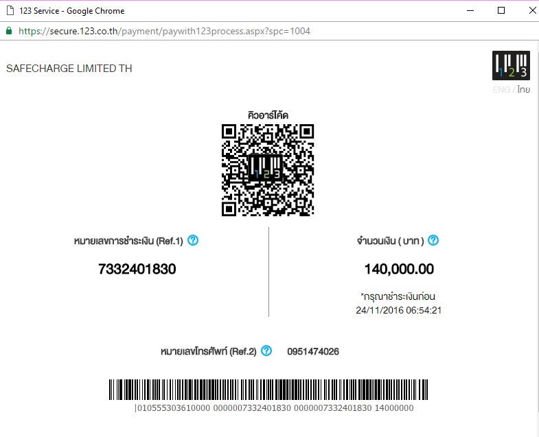Click the barcode number string below barcode
The height and width of the screenshot is (437, 539).
[275, 408]
